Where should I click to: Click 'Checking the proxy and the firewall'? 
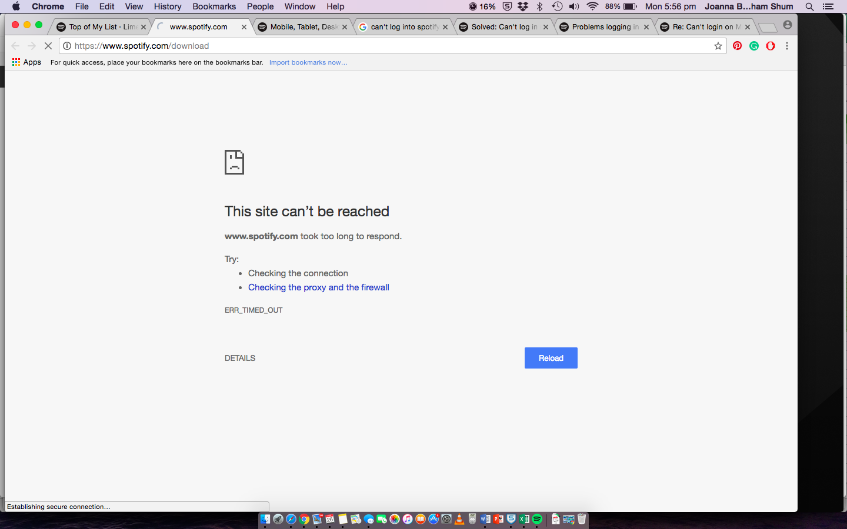click(319, 287)
